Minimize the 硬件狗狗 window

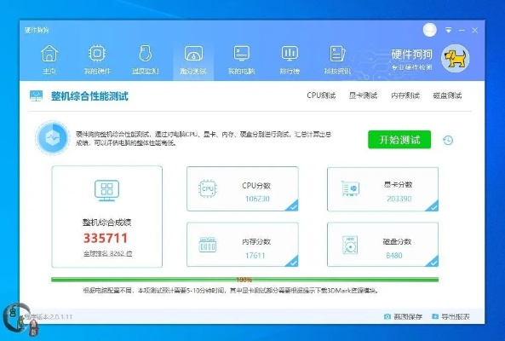tap(462, 31)
